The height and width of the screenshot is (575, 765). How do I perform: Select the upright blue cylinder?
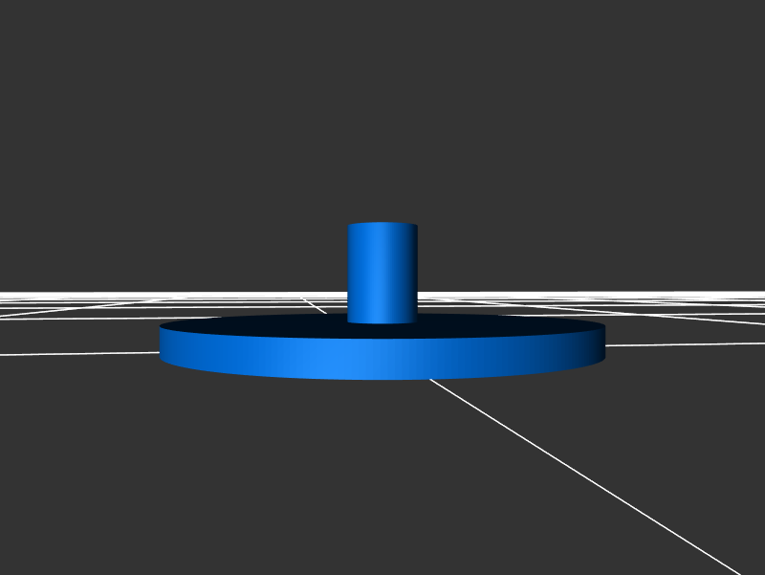tap(382, 273)
